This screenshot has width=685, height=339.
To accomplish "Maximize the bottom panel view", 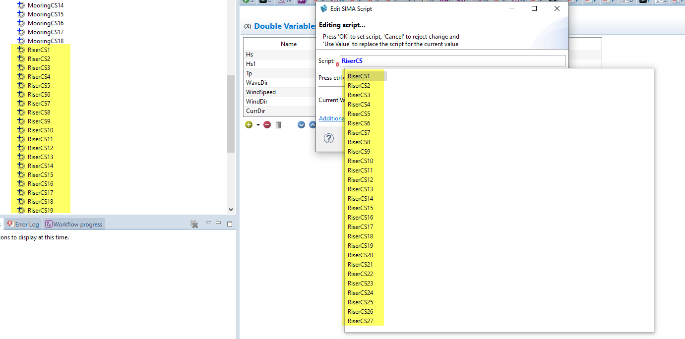I will 229,224.
